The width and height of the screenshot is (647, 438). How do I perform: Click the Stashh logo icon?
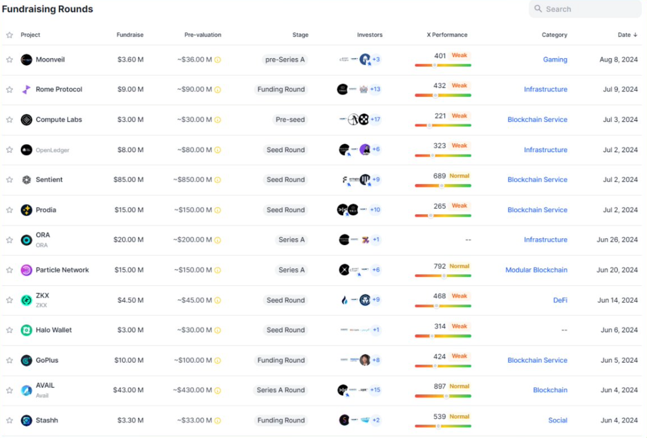pyautogui.click(x=26, y=420)
